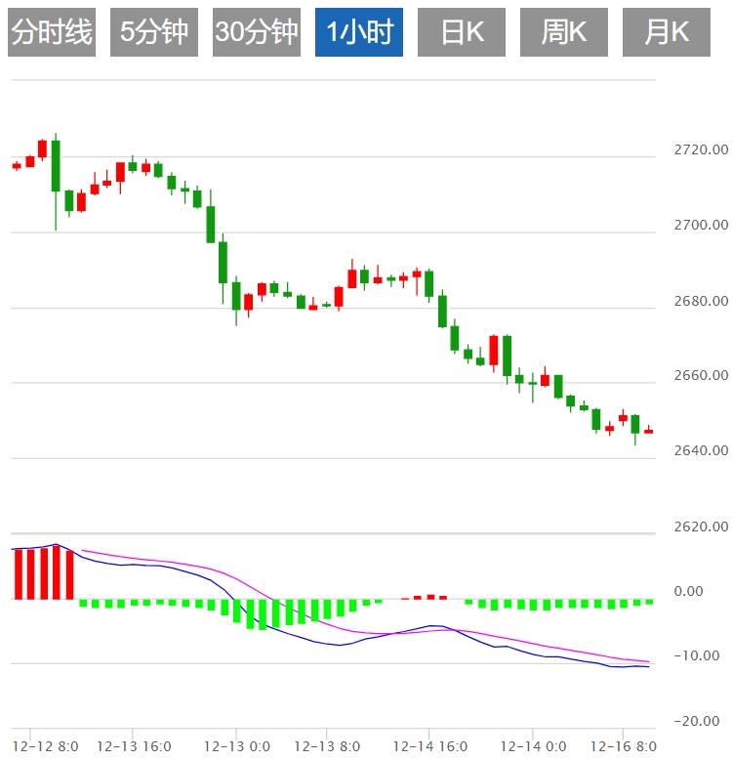The width and height of the screenshot is (732, 759).
Task: Click the active 1小时 tab
Action: (359, 32)
